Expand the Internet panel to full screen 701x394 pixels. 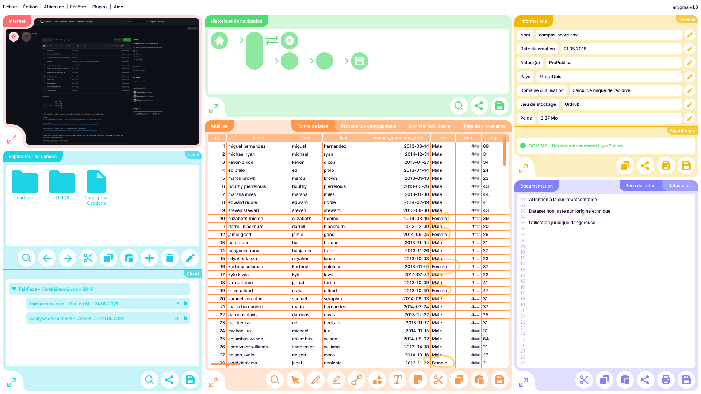tap(12, 139)
